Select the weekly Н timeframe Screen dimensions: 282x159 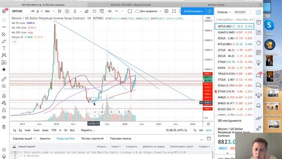pos(42,11)
